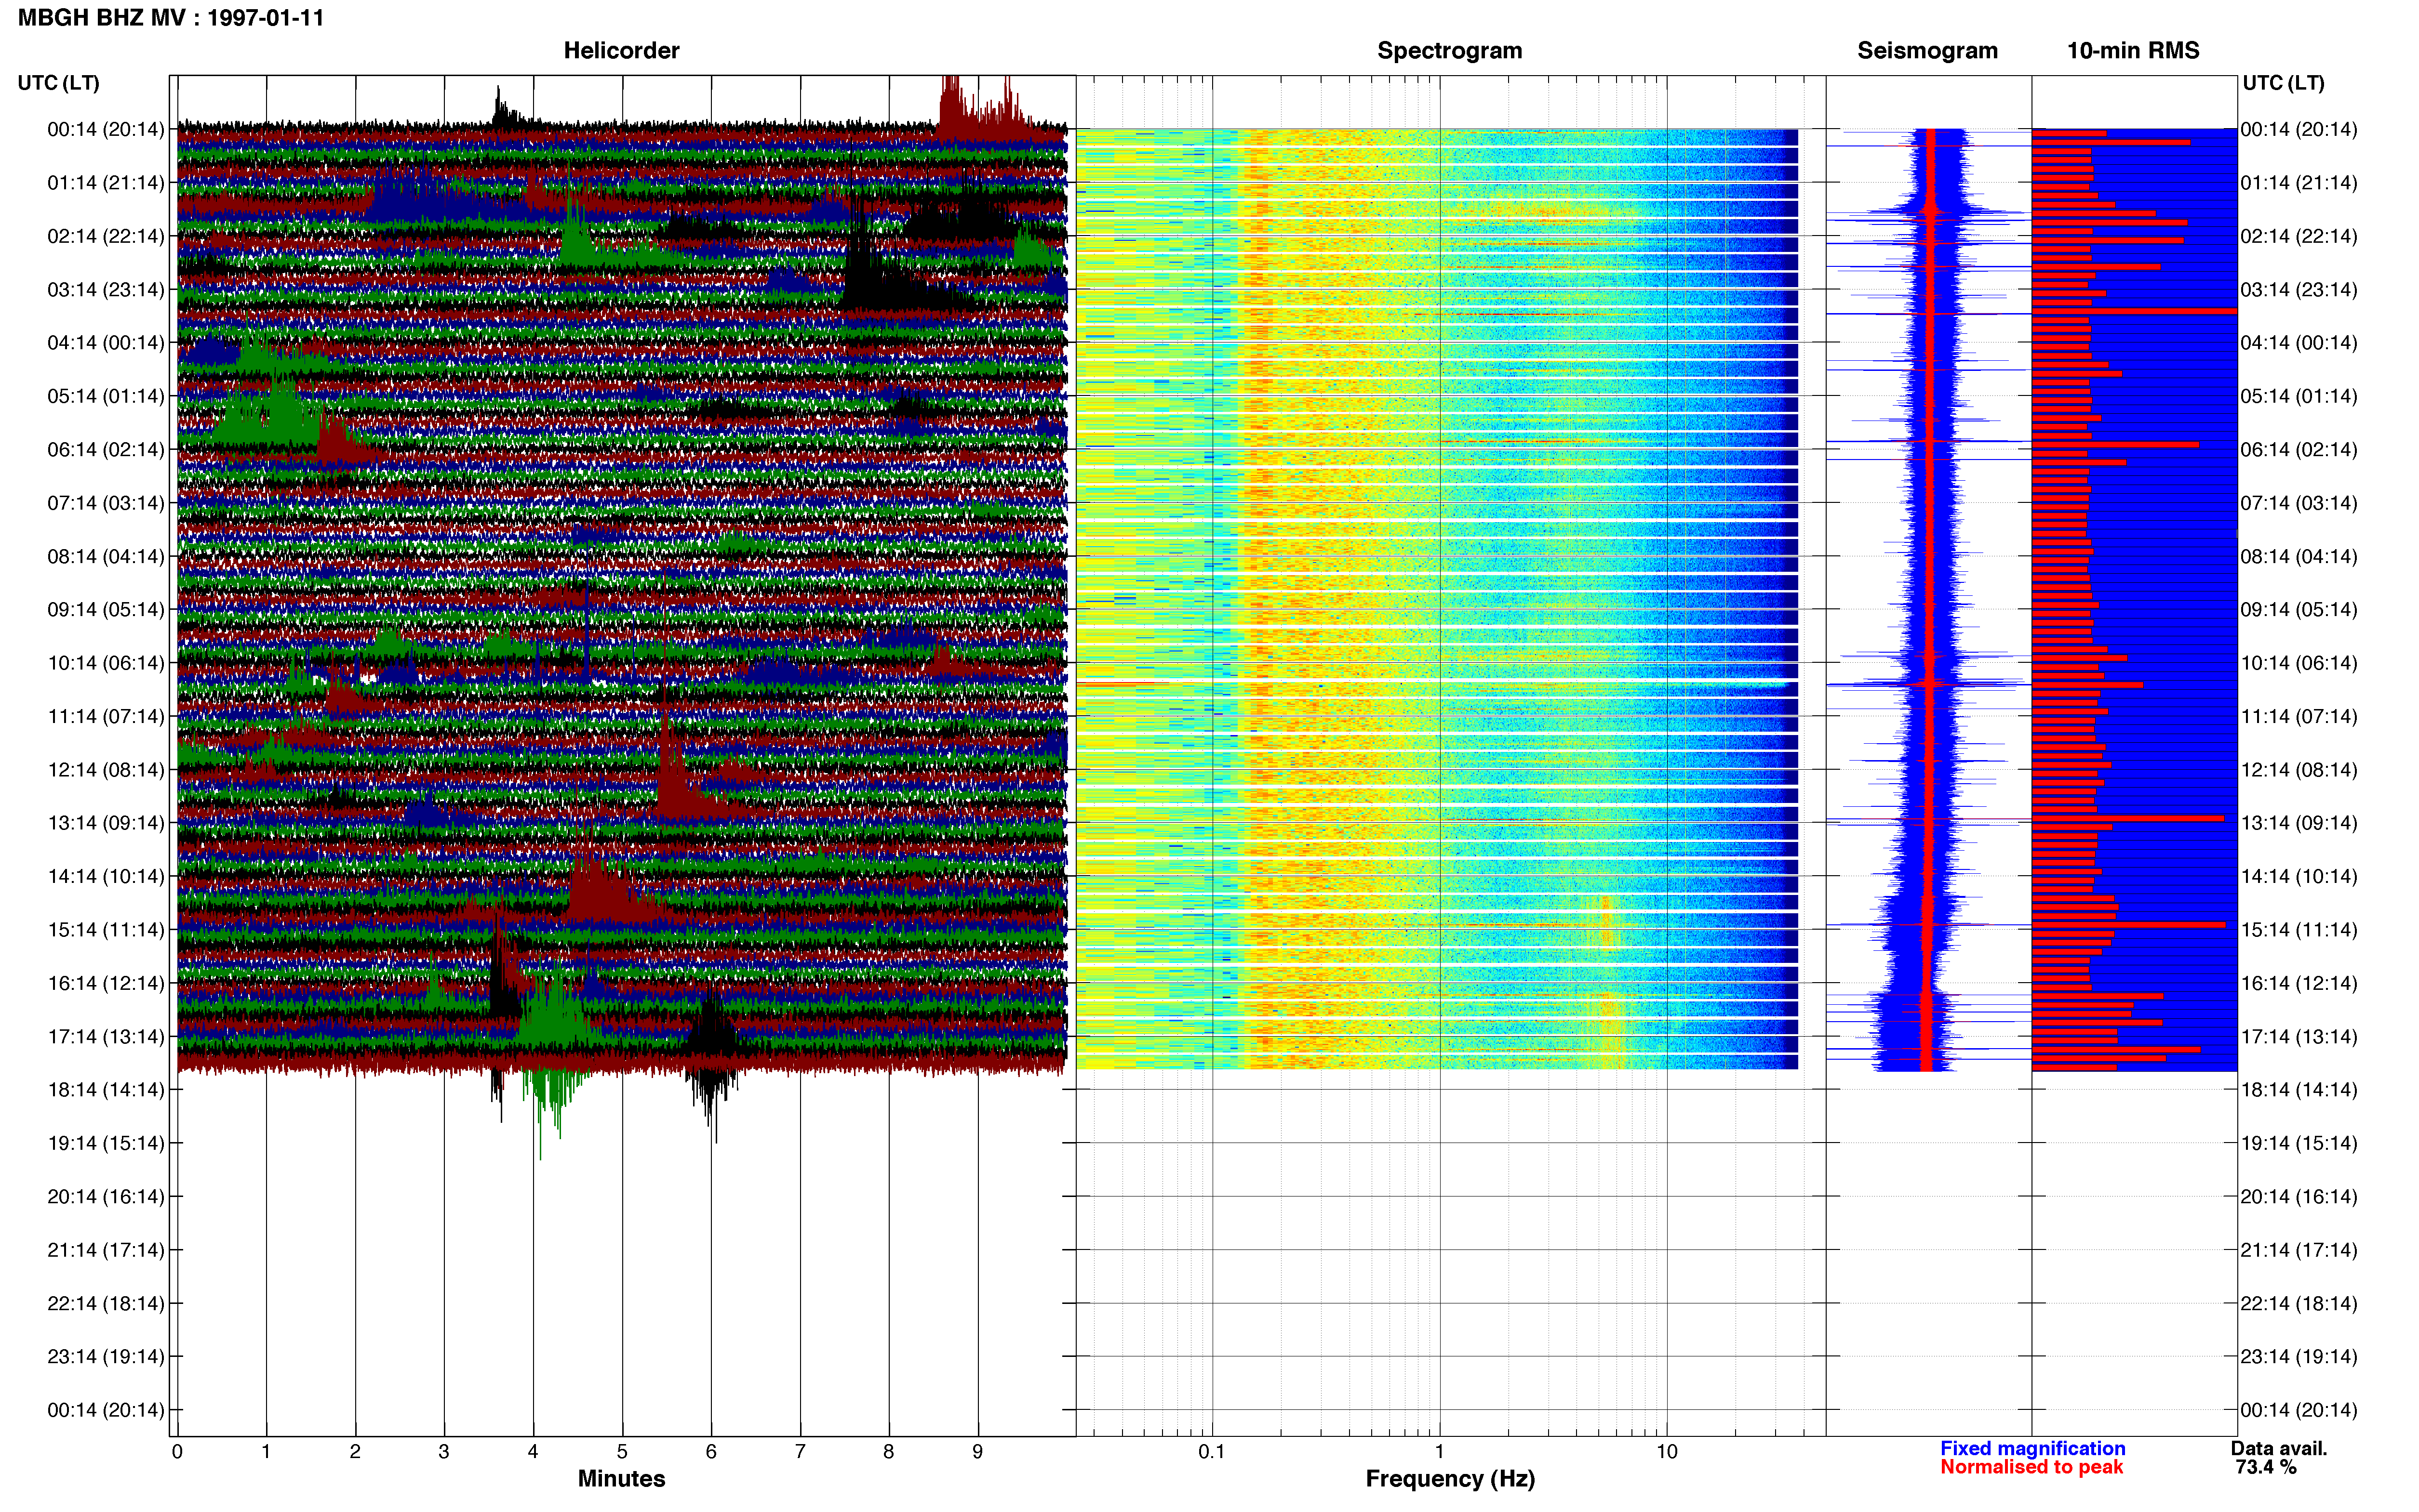Click frequency tick label '10'
Screen dimensions: 2419x1512
click(1667, 1452)
